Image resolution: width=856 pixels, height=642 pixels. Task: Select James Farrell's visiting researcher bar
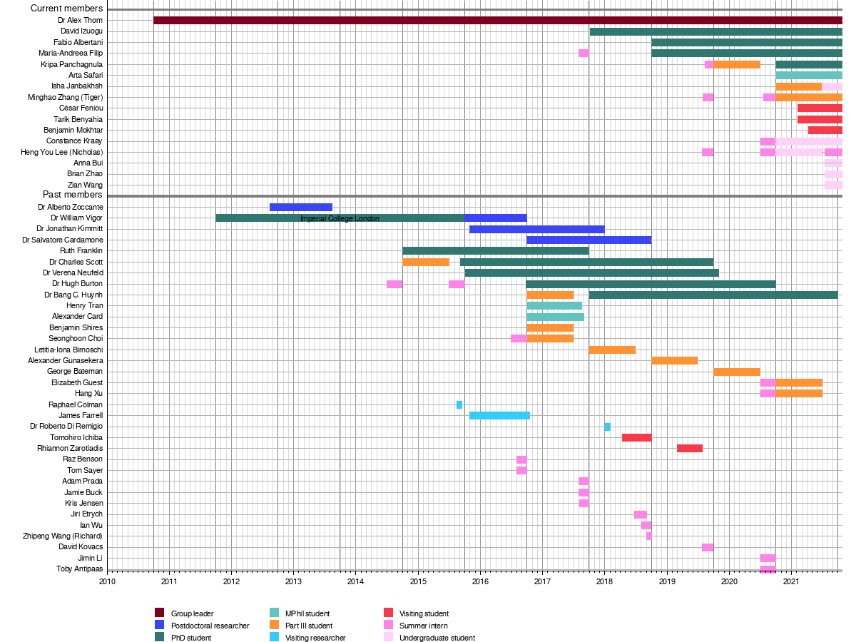(499, 416)
